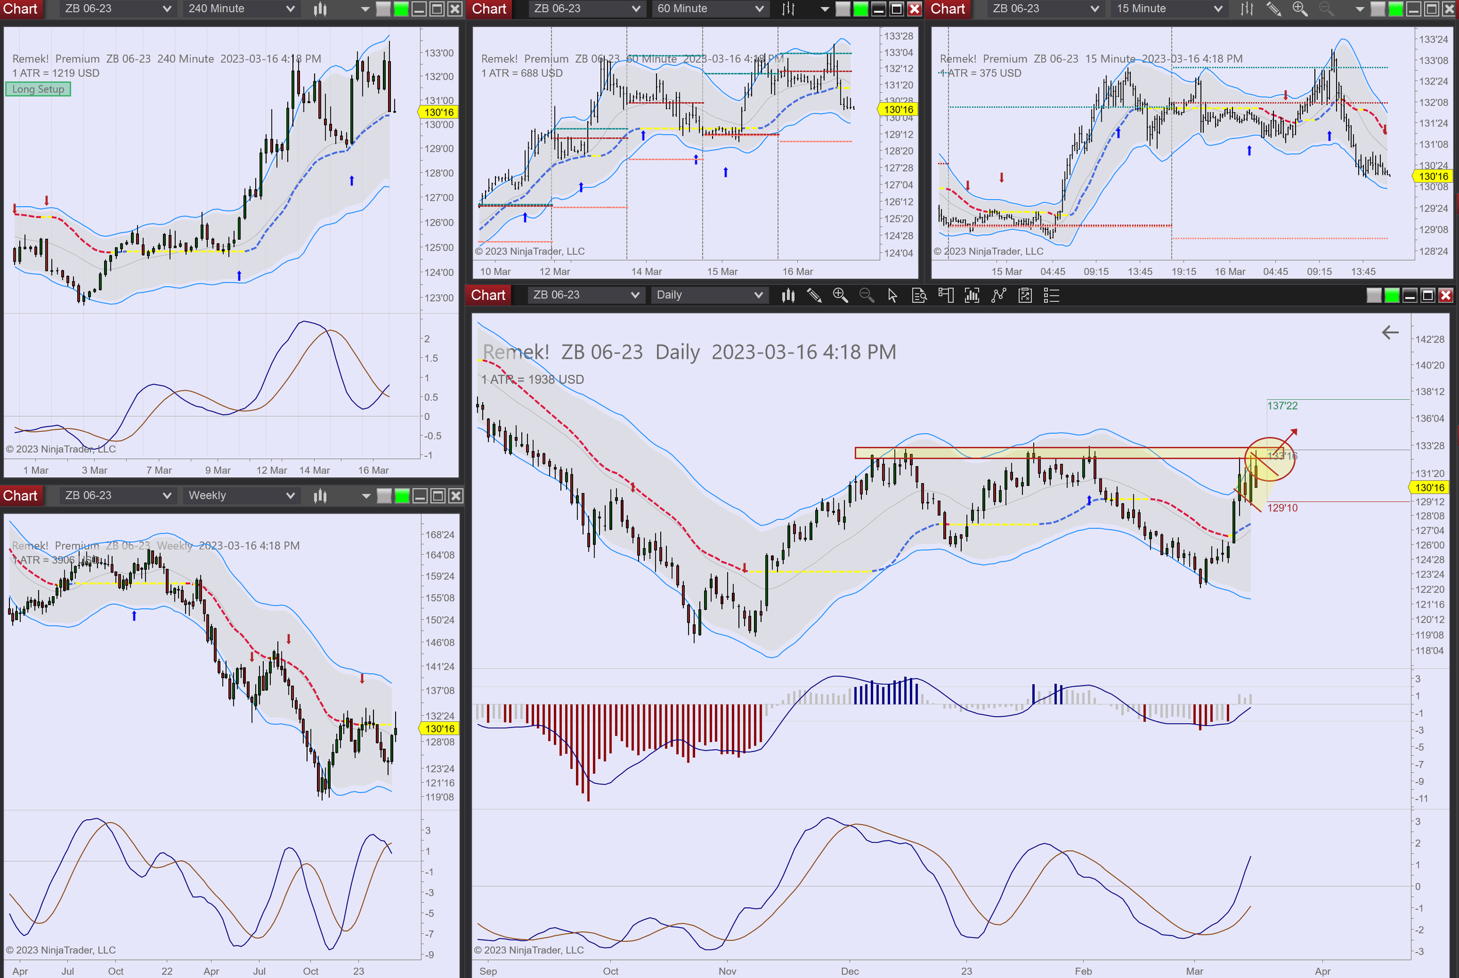Open Chart Trader icon in Daily toolbar
The height and width of the screenshot is (978, 1459).
click(945, 295)
